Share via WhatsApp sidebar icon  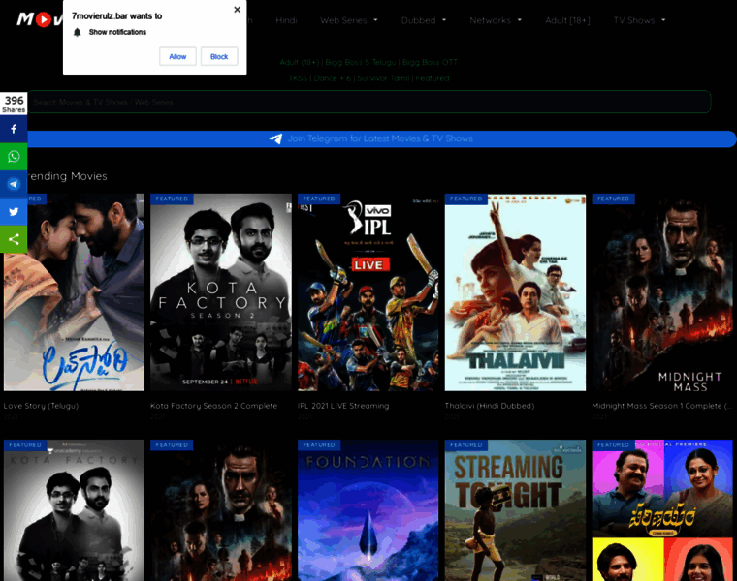pos(14,157)
